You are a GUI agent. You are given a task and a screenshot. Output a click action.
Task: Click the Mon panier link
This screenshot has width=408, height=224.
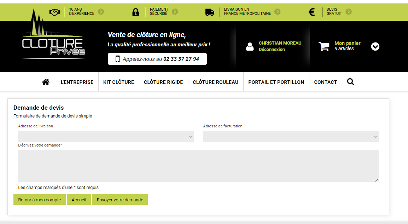[x=348, y=43]
